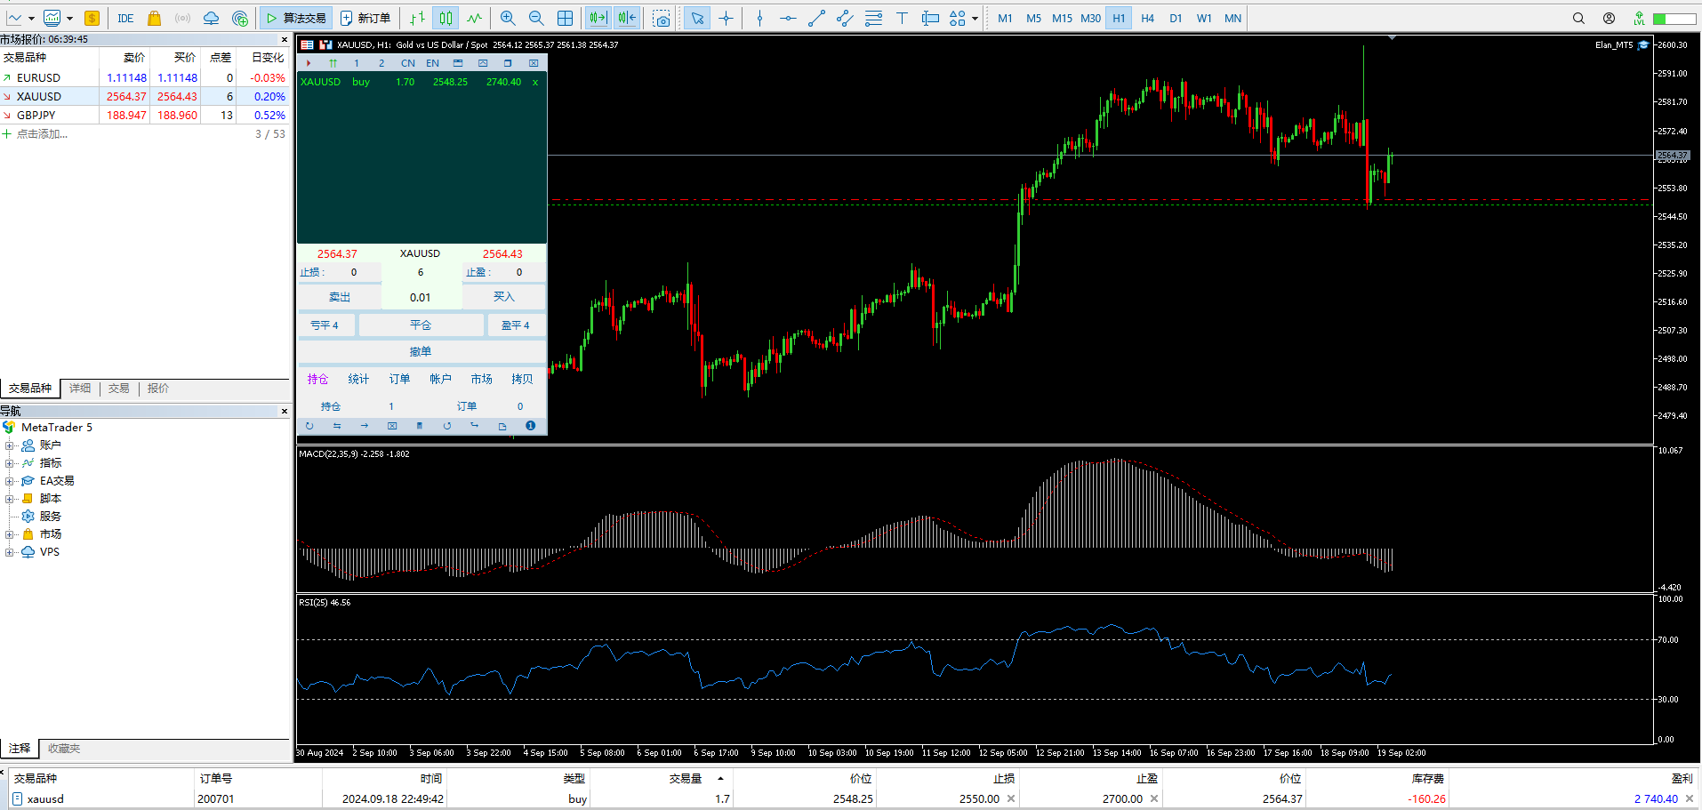Toggle chart auto-scroll to latest bar

tap(598, 18)
